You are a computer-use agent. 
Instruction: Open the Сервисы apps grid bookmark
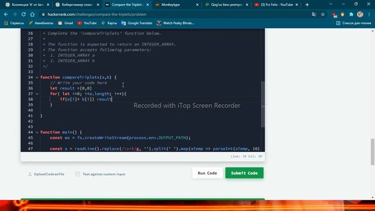tap(14, 23)
